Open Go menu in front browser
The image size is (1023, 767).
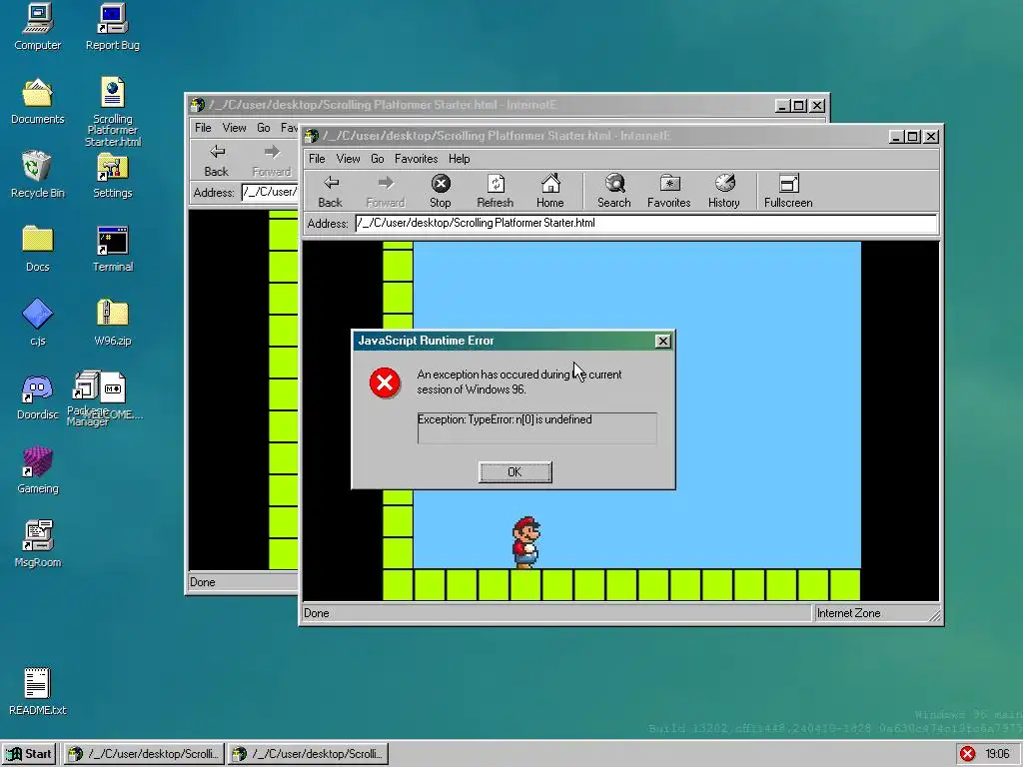click(x=377, y=159)
